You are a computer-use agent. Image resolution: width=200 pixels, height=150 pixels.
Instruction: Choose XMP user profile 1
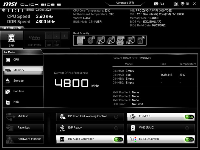pyautogui.click(x=49, y=43)
